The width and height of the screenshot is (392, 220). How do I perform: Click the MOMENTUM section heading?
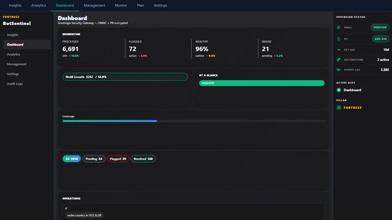[71, 34]
